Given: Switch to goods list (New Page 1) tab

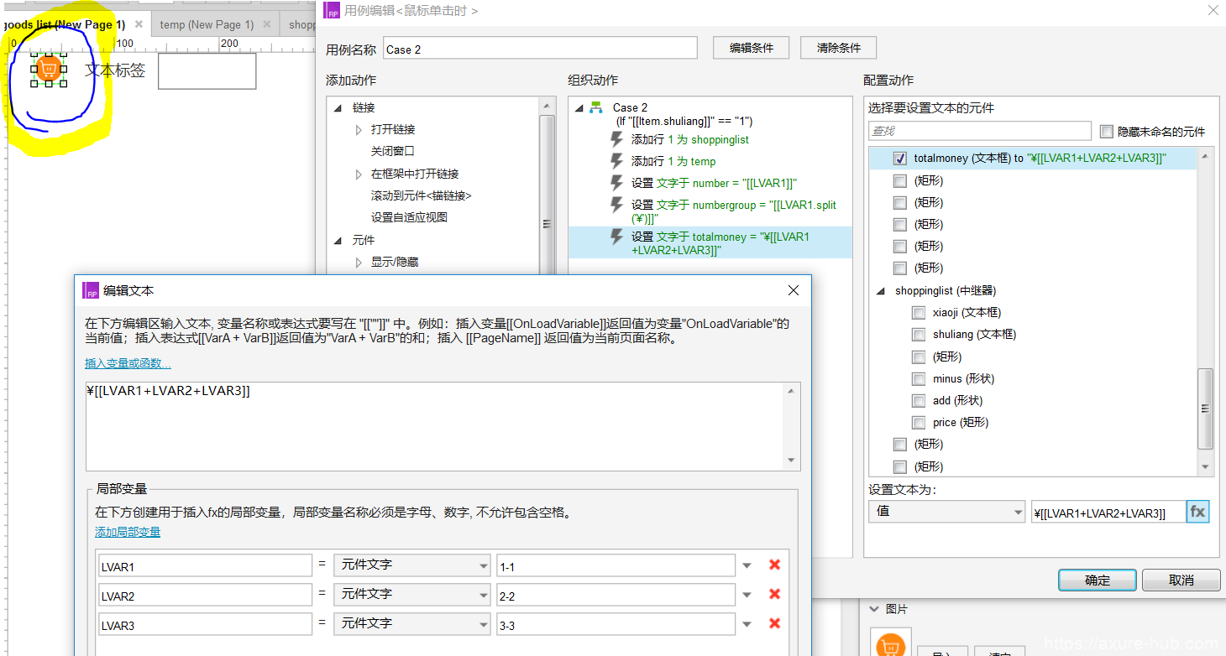Looking at the screenshot, I should 63,24.
